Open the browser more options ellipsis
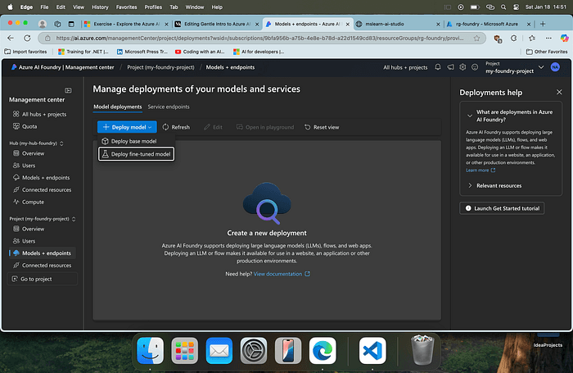This screenshot has height=373, width=573. point(548,38)
